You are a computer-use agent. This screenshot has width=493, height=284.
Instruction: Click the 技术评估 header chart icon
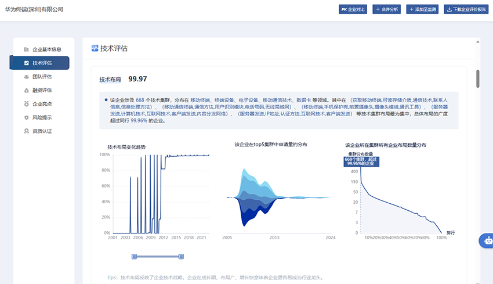point(95,48)
